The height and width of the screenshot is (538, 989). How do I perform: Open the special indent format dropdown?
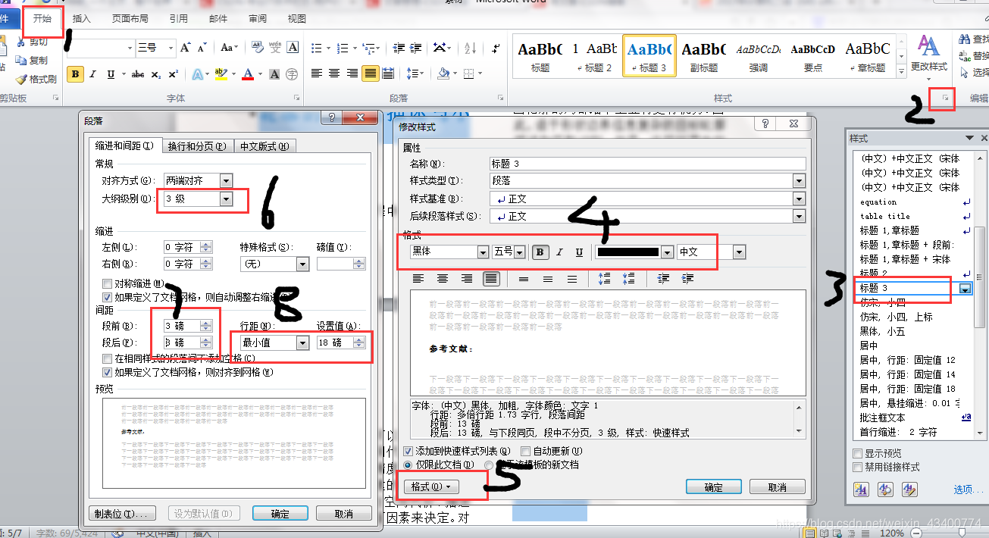click(302, 264)
